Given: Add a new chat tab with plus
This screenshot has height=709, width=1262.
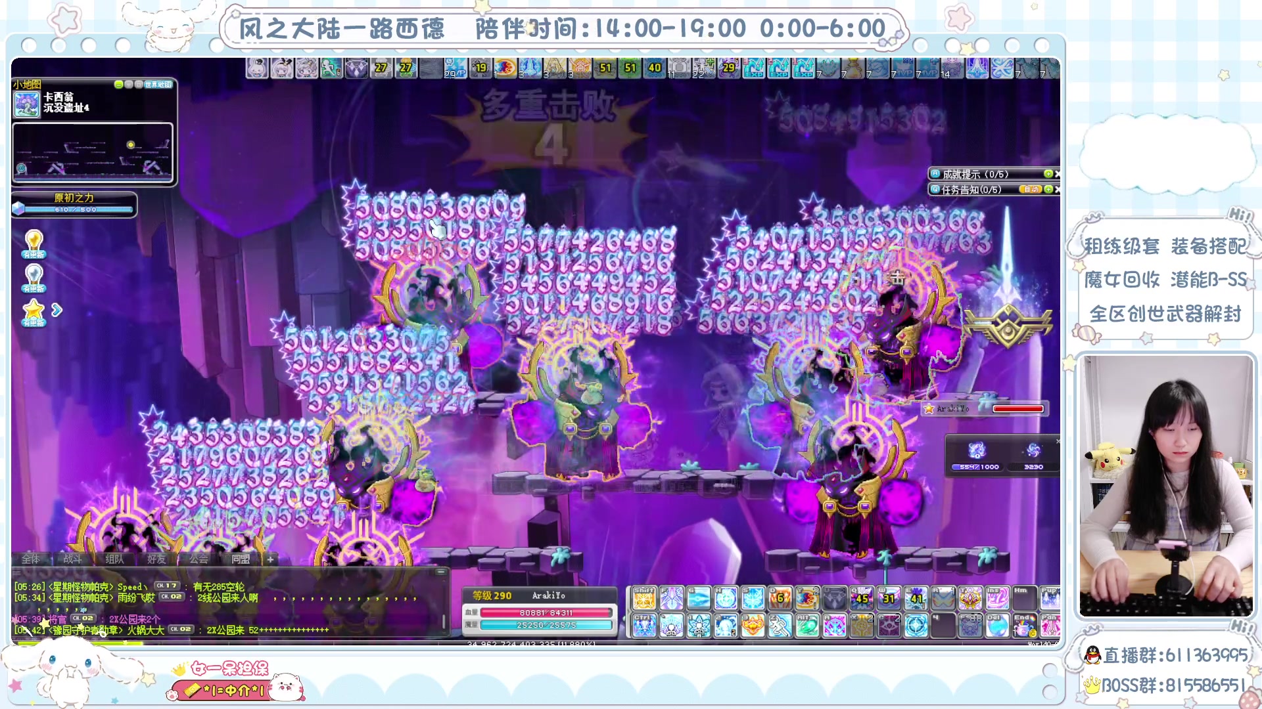Looking at the screenshot, I should [x=270, y=559].
